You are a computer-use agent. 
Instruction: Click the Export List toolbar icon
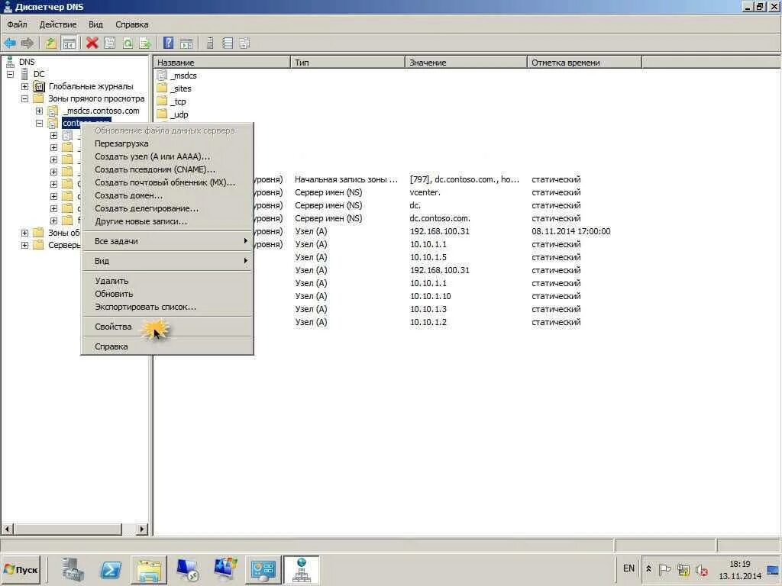pyautogui.click(x=146, y=43)
